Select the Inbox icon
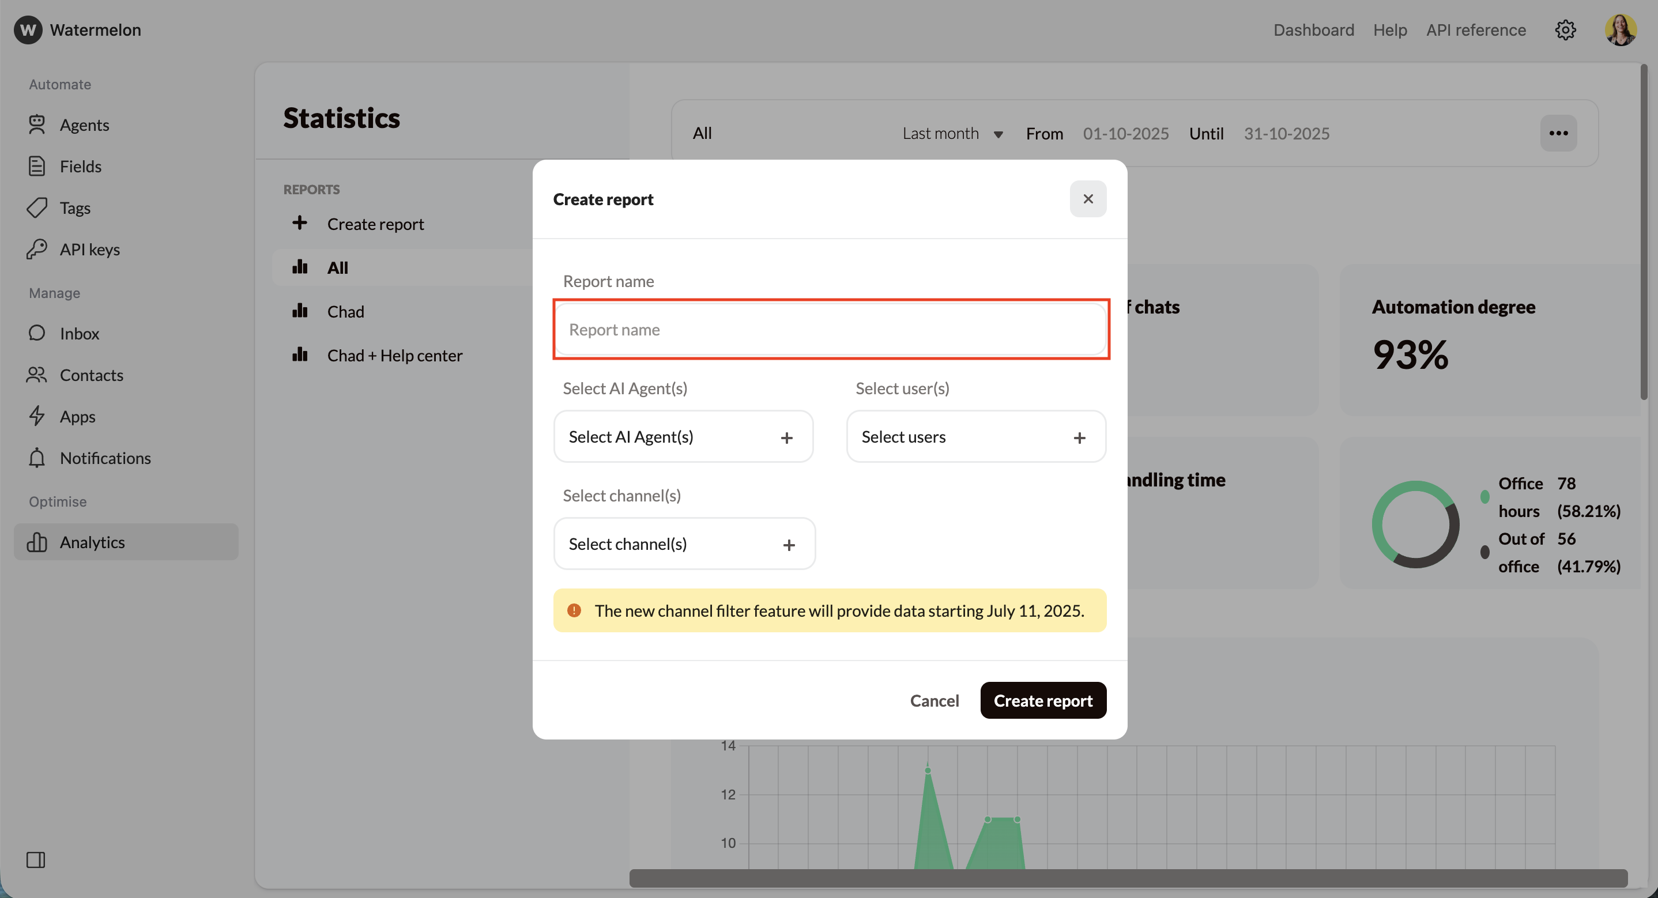The image size is (1658, 898). click(37, 333)
